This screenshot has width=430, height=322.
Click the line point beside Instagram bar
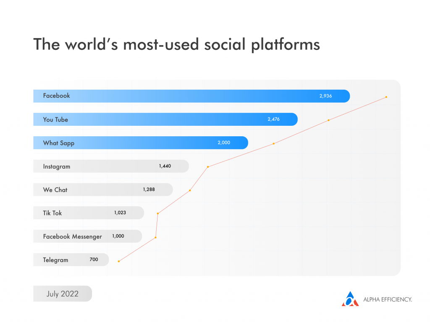click(x=208, y=167)
